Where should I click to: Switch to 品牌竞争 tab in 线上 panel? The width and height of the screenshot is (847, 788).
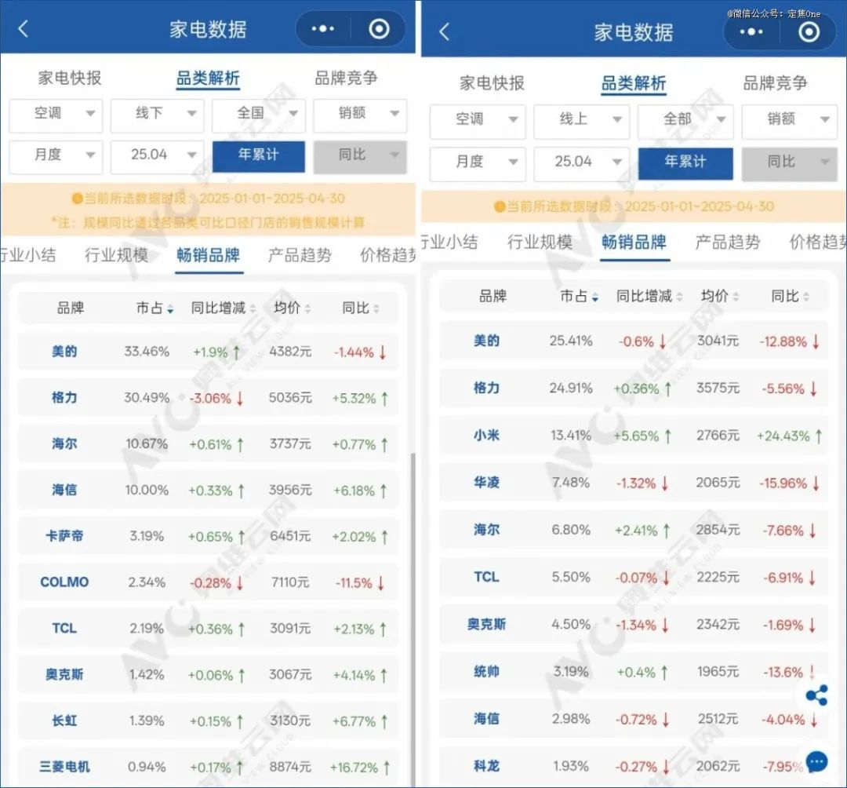click(774, 83)
